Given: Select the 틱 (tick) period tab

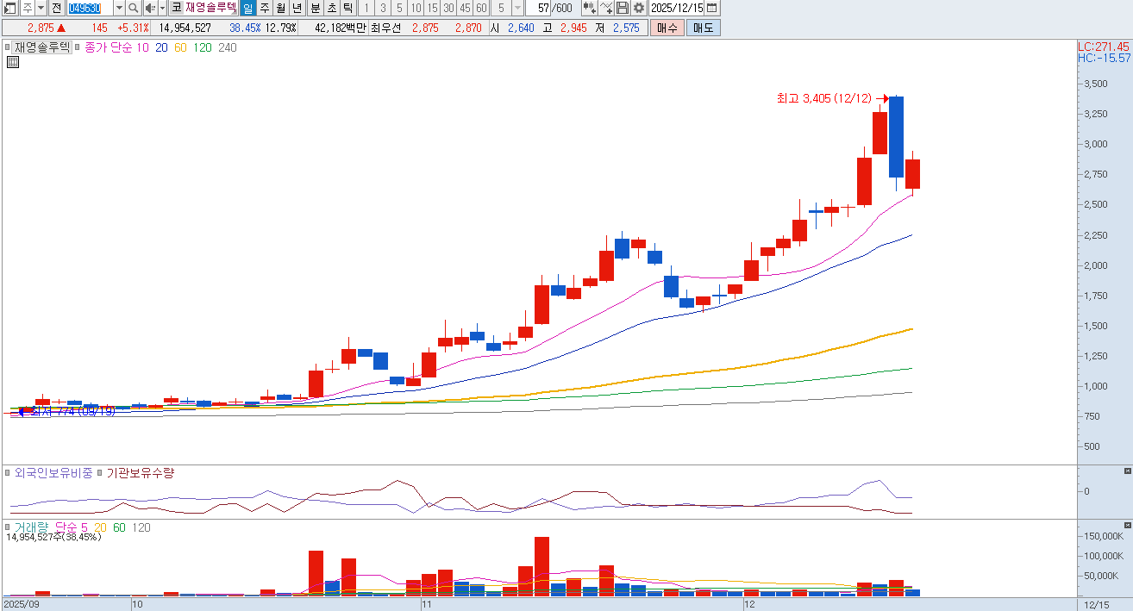Looking at the screenshot, I should pyautogui.click(x=347, y=8).
